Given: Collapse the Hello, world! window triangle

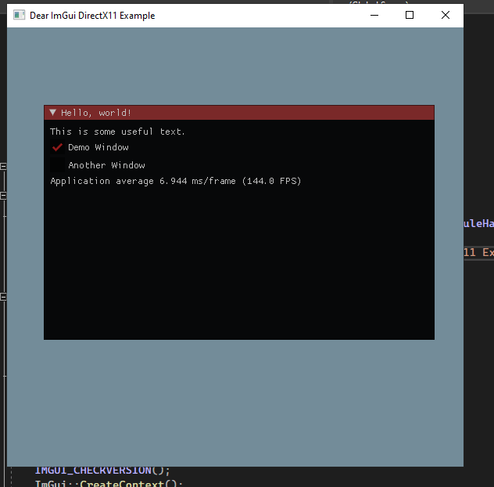Looking at the screenshot, I should click(x=52, y=113).
